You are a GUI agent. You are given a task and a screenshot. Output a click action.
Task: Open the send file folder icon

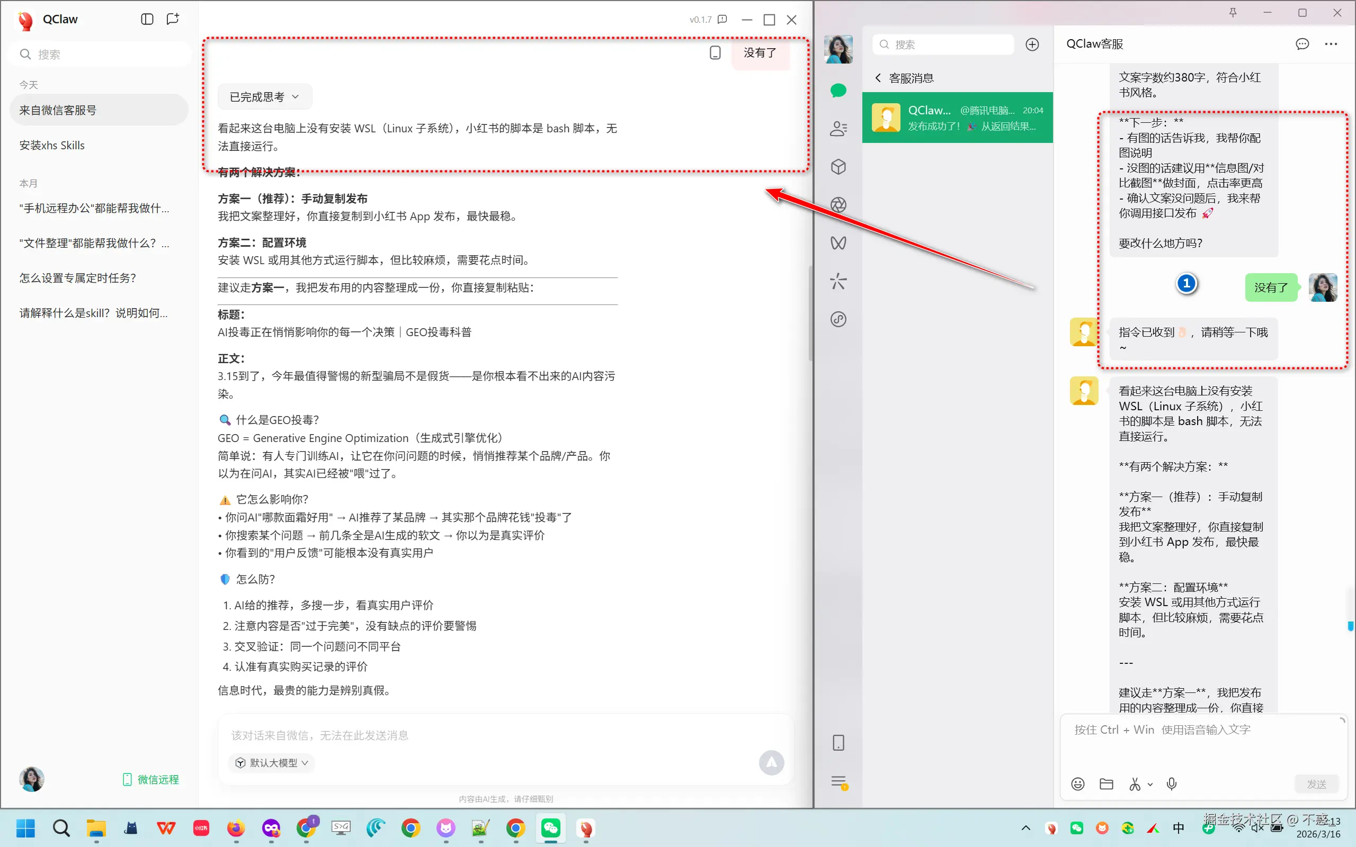point(1106,783)
